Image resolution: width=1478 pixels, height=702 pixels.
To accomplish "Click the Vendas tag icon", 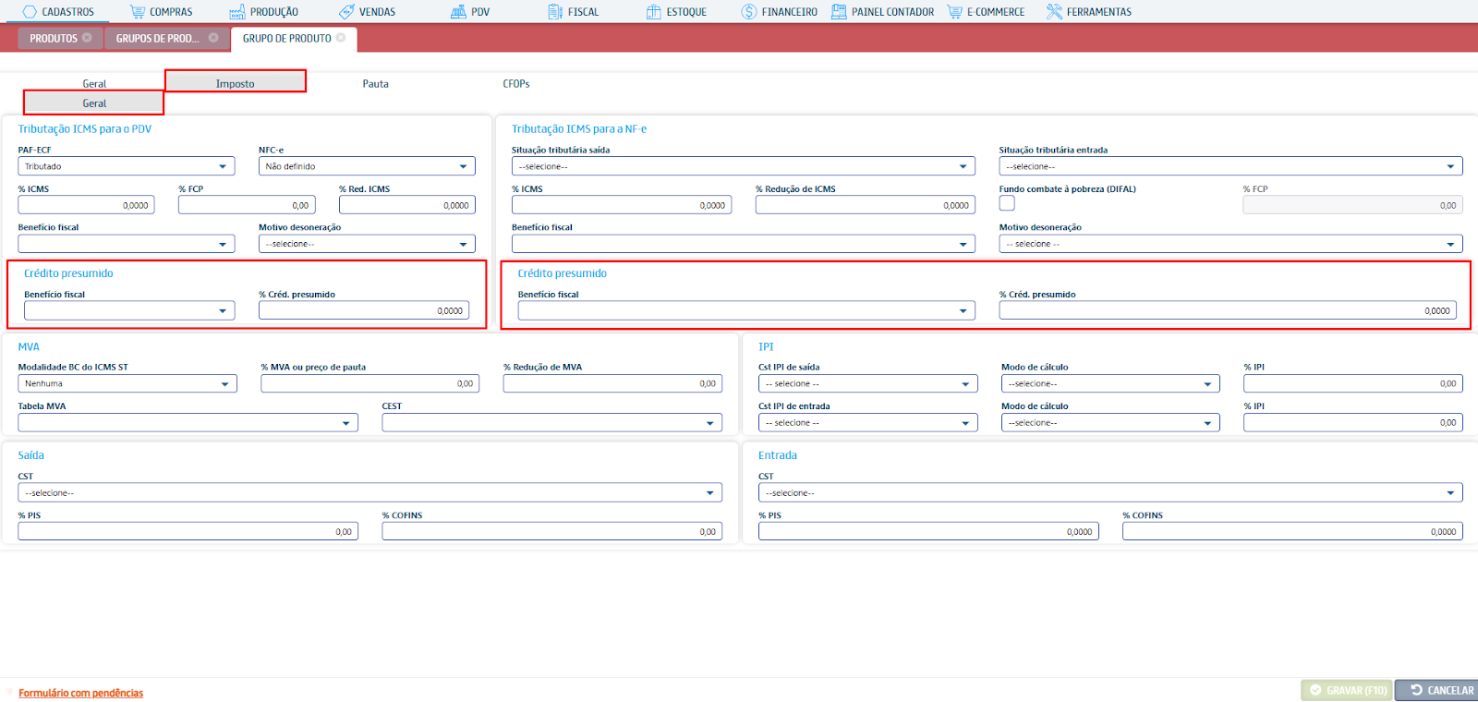I will 346,12.
